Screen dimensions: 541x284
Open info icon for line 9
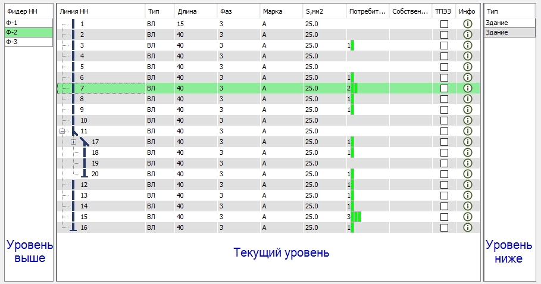(468, 110)
